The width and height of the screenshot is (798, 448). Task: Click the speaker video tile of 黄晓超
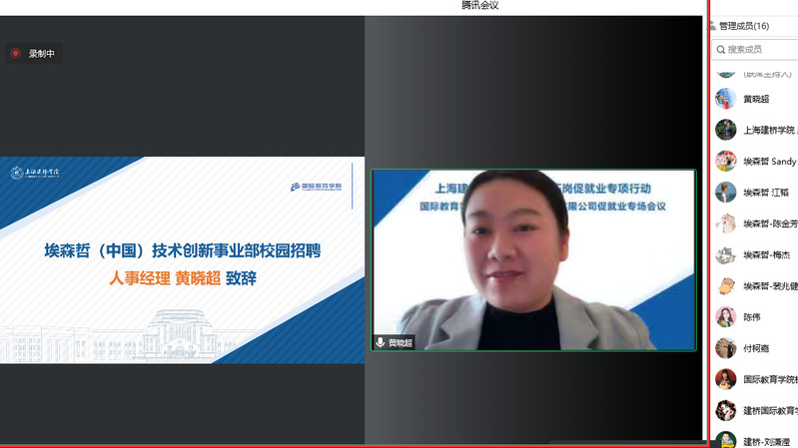(x=533, y=259)
